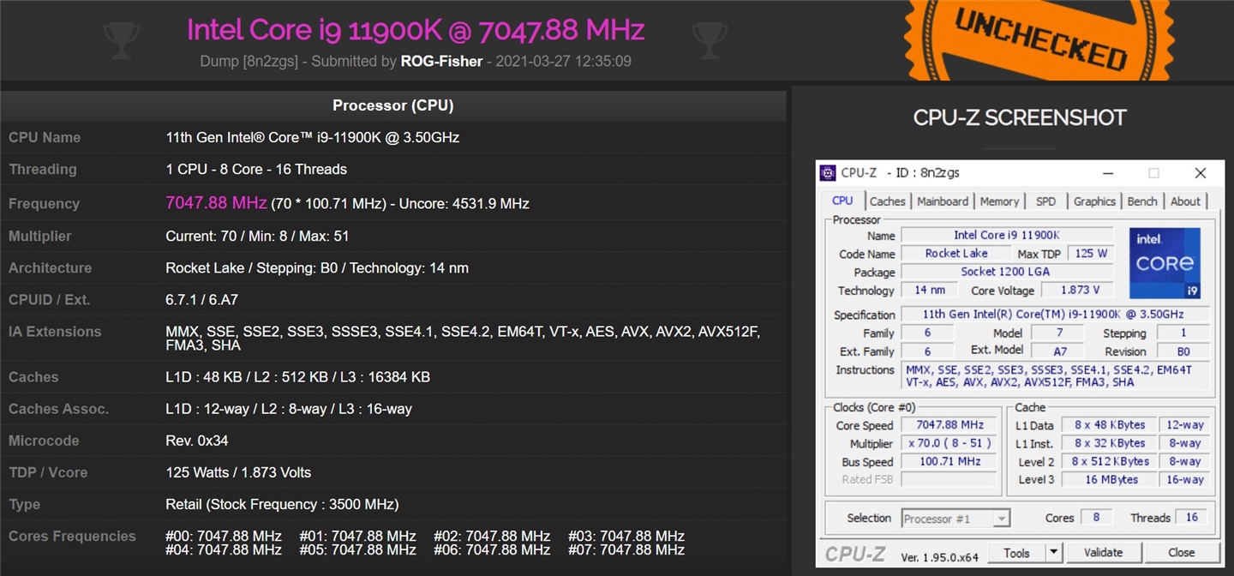1234x576 pixels.
Task: Open ROG-Fisher's submitter profile link
Action: [x=441, y=61]
